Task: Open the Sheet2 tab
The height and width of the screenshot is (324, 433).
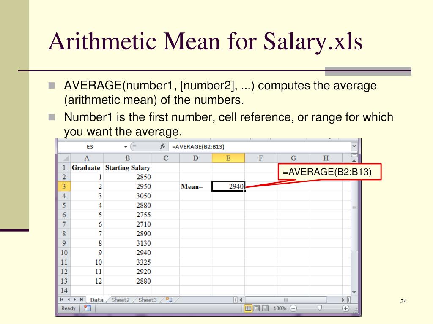Action: [x=121, y=300]
